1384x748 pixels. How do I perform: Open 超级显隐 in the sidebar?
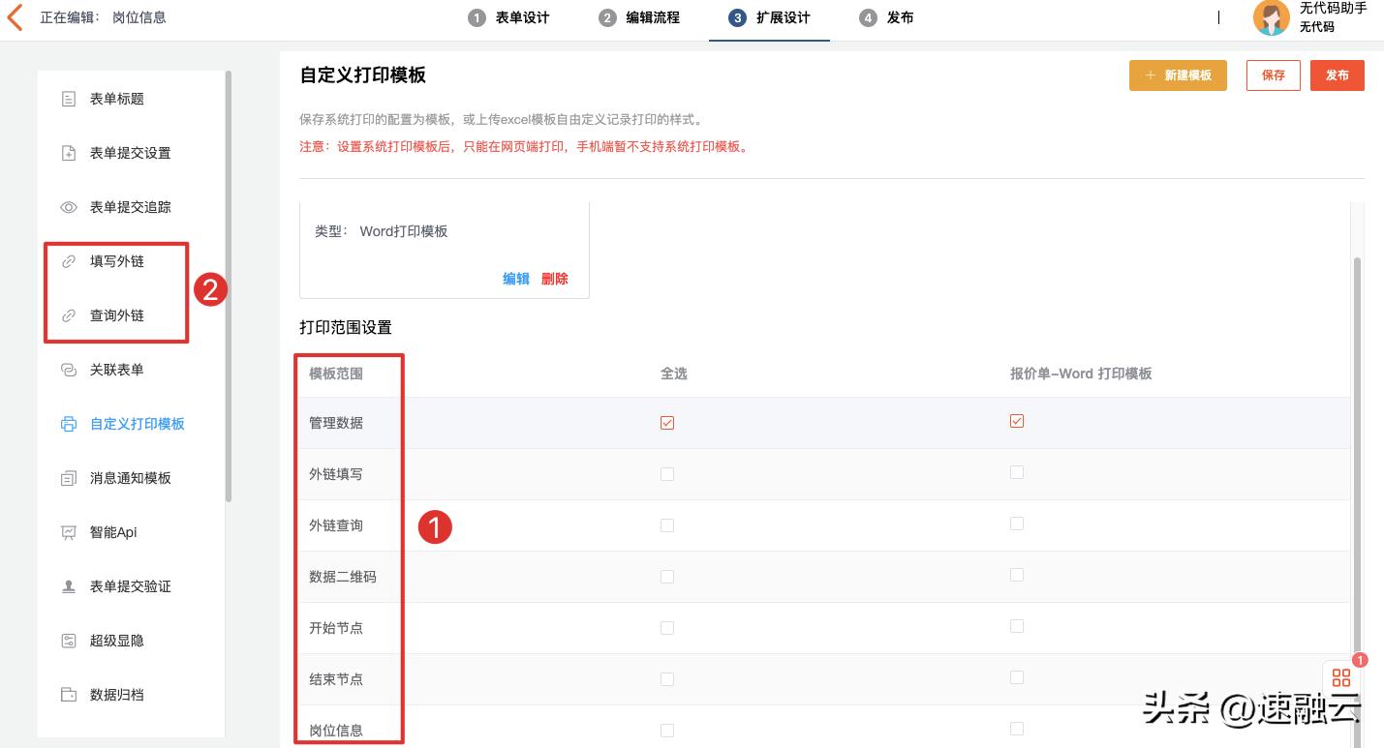[x=117, y=641]
